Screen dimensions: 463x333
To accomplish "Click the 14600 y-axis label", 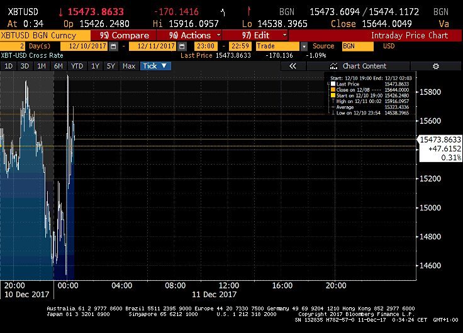I will point(430,265).
